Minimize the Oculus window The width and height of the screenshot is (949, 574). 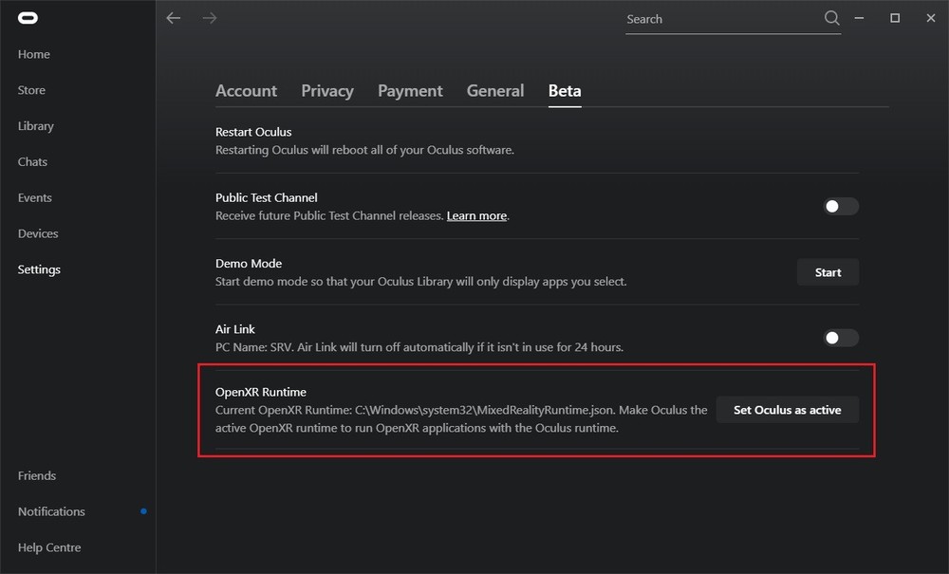tap(859, 18)
